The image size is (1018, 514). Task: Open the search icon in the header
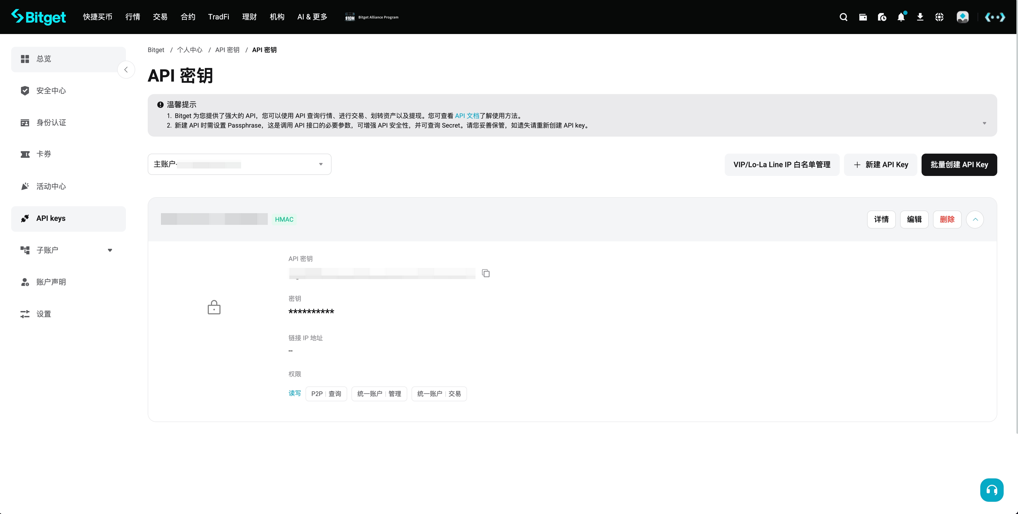click(x=843, y=17)
